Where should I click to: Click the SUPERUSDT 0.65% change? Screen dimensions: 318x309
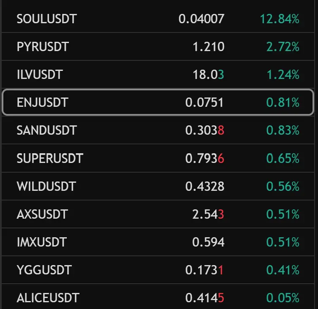coord(283,158)
